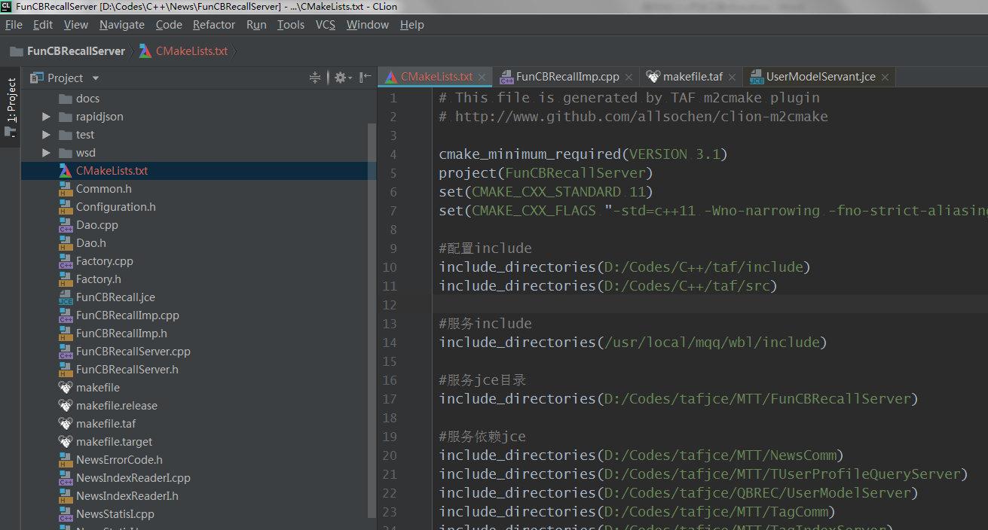Click the CMake icon on the CMakeLists.txt tab
Image resolution: width=988 pixels, height=530 pixels.
point(392,76)
